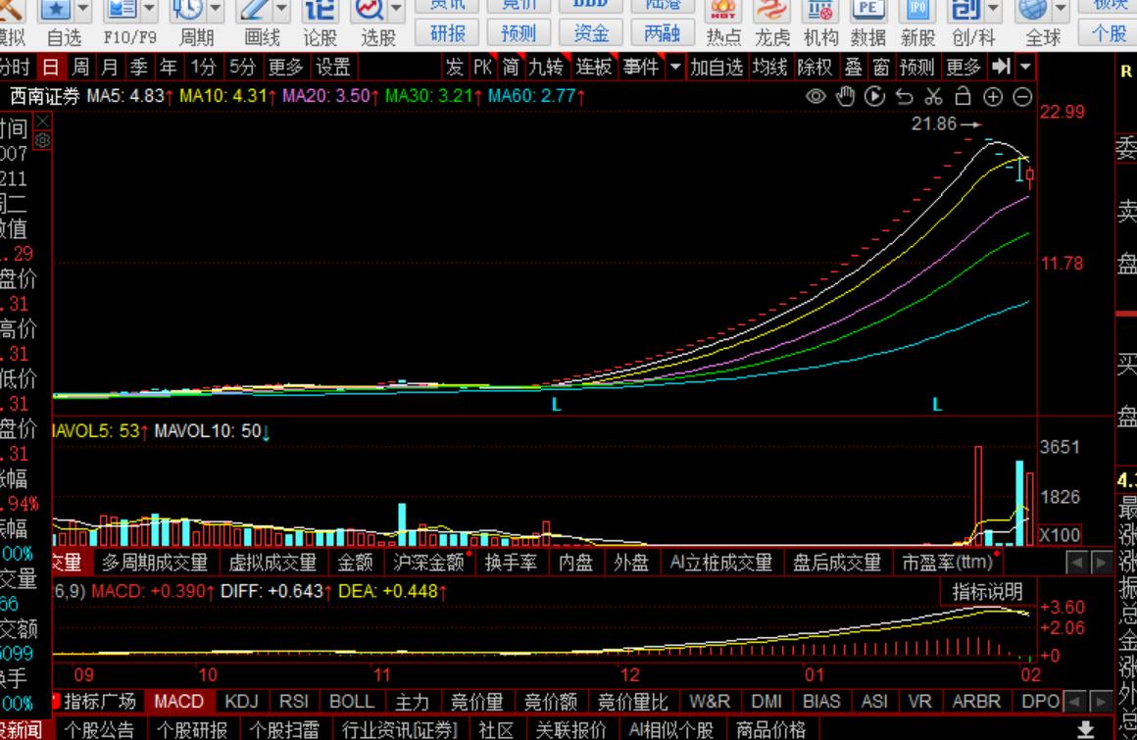The width and height of the screenshot is (1137, 740).
Task: Zoom in with the circled plus icon
Action: coord(993,97)
